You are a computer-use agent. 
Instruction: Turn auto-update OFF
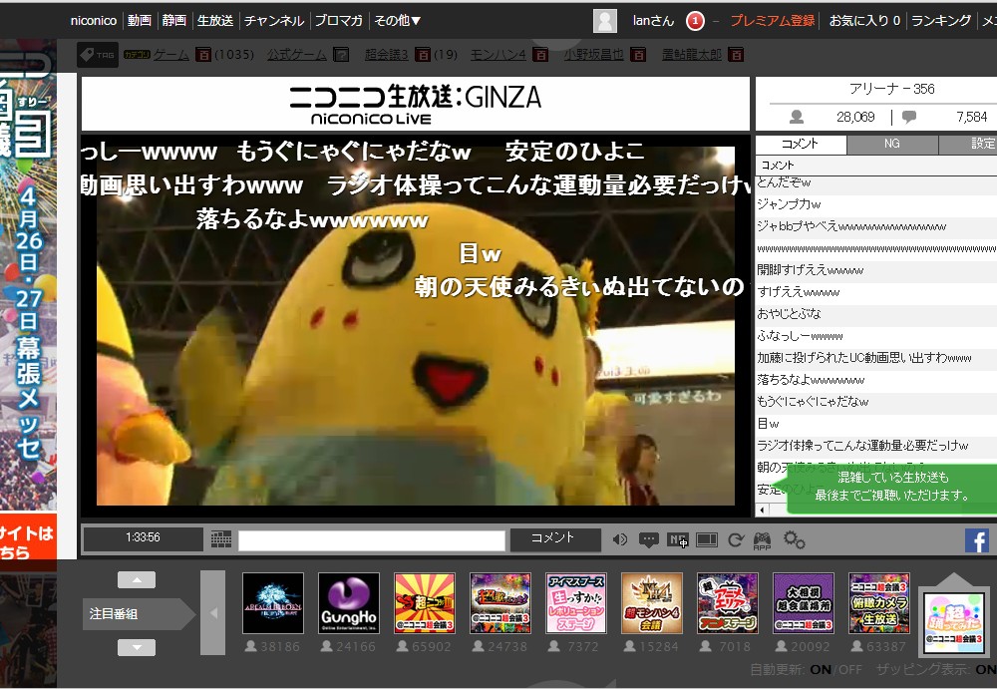tap(850, 669)
